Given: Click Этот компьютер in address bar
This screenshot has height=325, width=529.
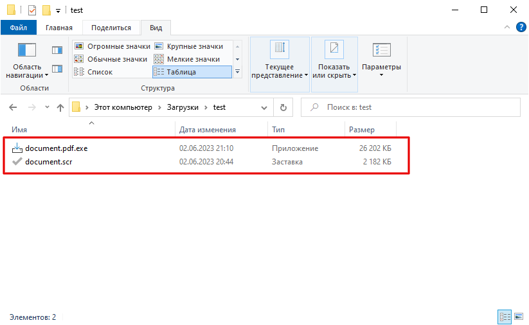Looking at the screenshot, I should pos(123,107).
